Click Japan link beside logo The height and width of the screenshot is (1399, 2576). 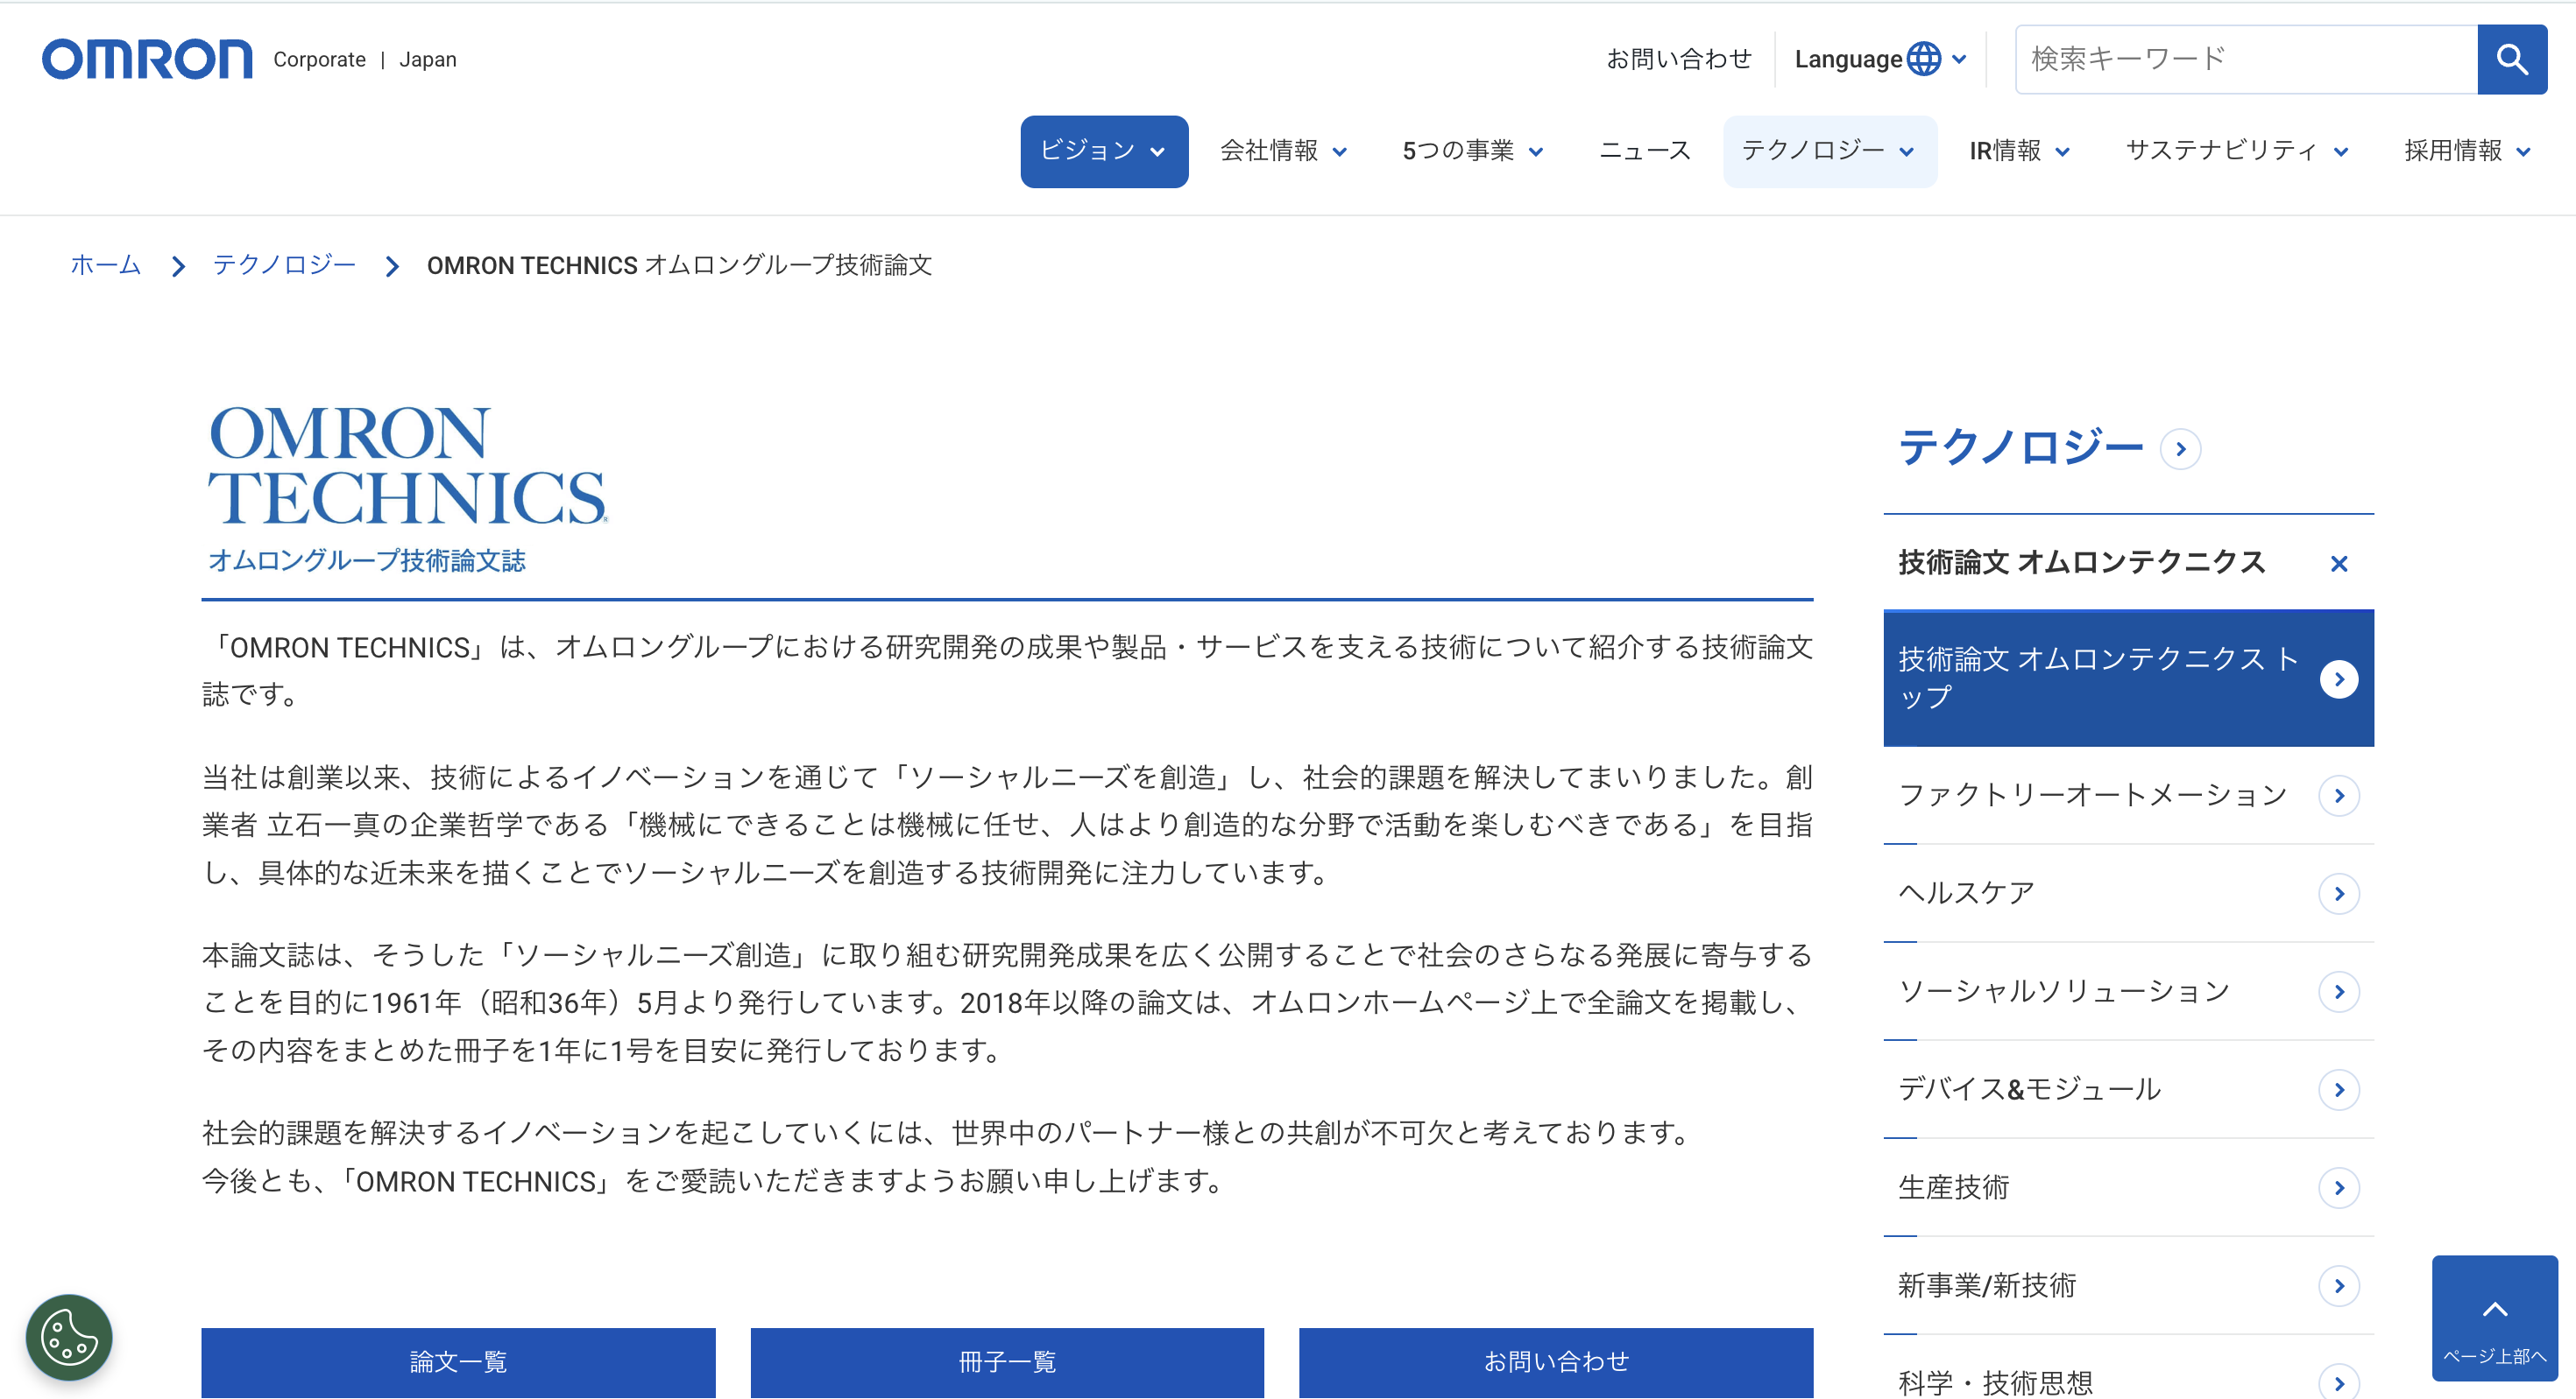[x=428, y=60]
